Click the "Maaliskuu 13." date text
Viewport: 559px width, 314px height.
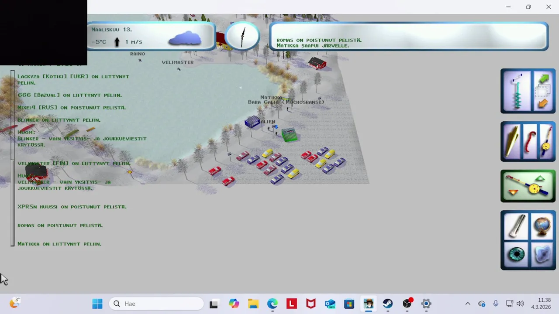point(111,30)
